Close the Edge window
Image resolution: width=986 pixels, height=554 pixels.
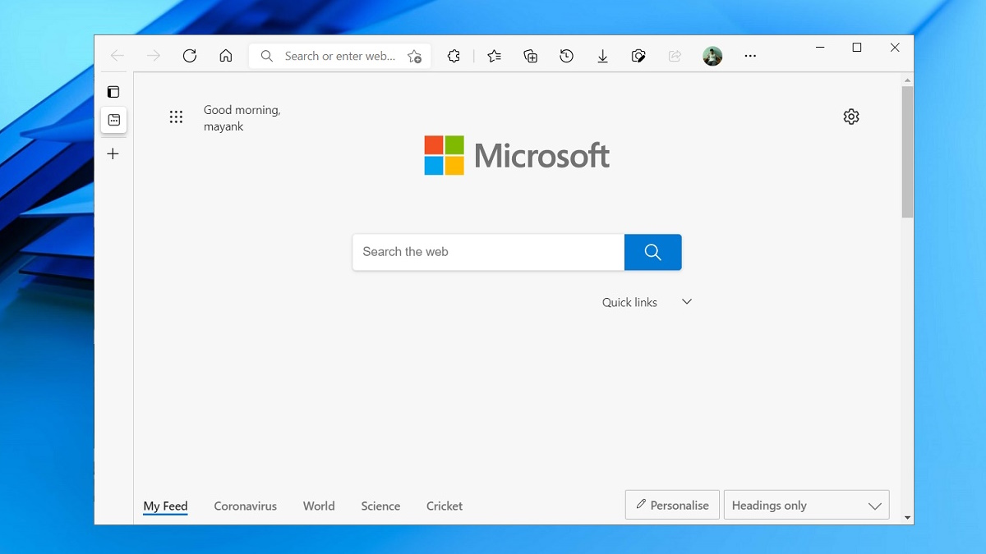pyautogui.click(x=895, y=48)
